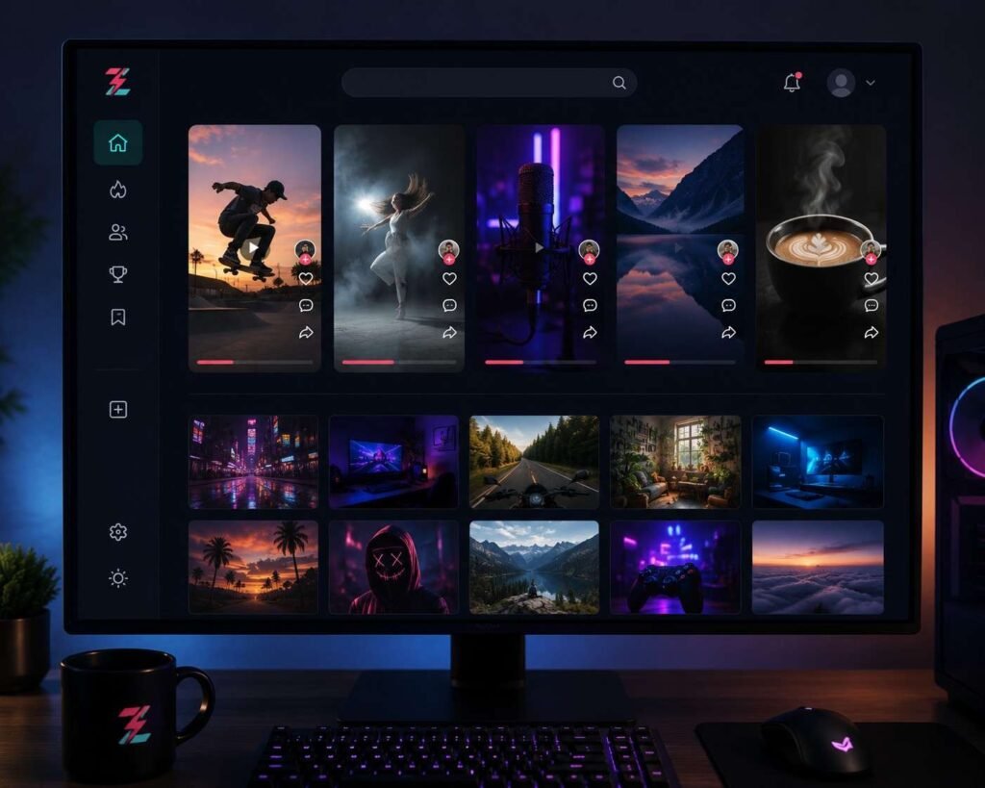Open the cozy plant-filled room thumbnail
The width and height of the screenshot is (985, 788).
tap(675, 462)
